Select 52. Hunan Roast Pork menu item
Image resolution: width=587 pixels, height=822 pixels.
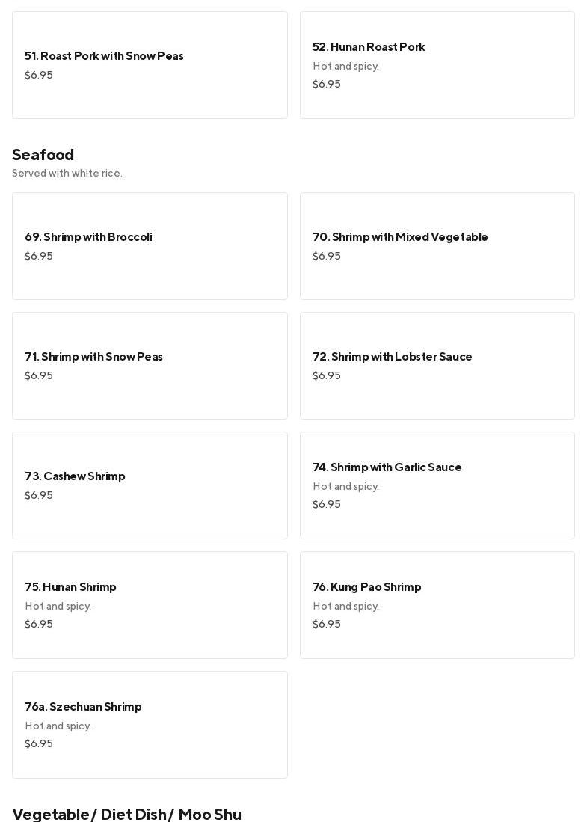(x=437, y=65)
